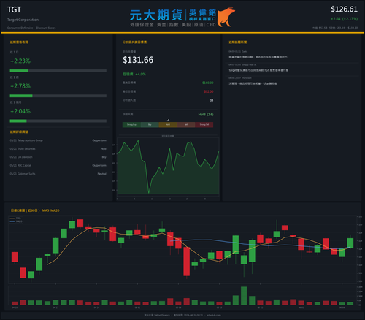Click the progress bar under +2.04%
This screenshot has width=365, height=320.
pyautogui.click(x=58, y=121)
